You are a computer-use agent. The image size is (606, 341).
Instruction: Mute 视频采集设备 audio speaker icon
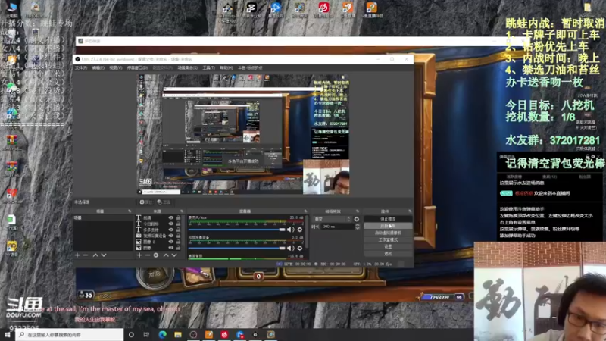[291, 248]
